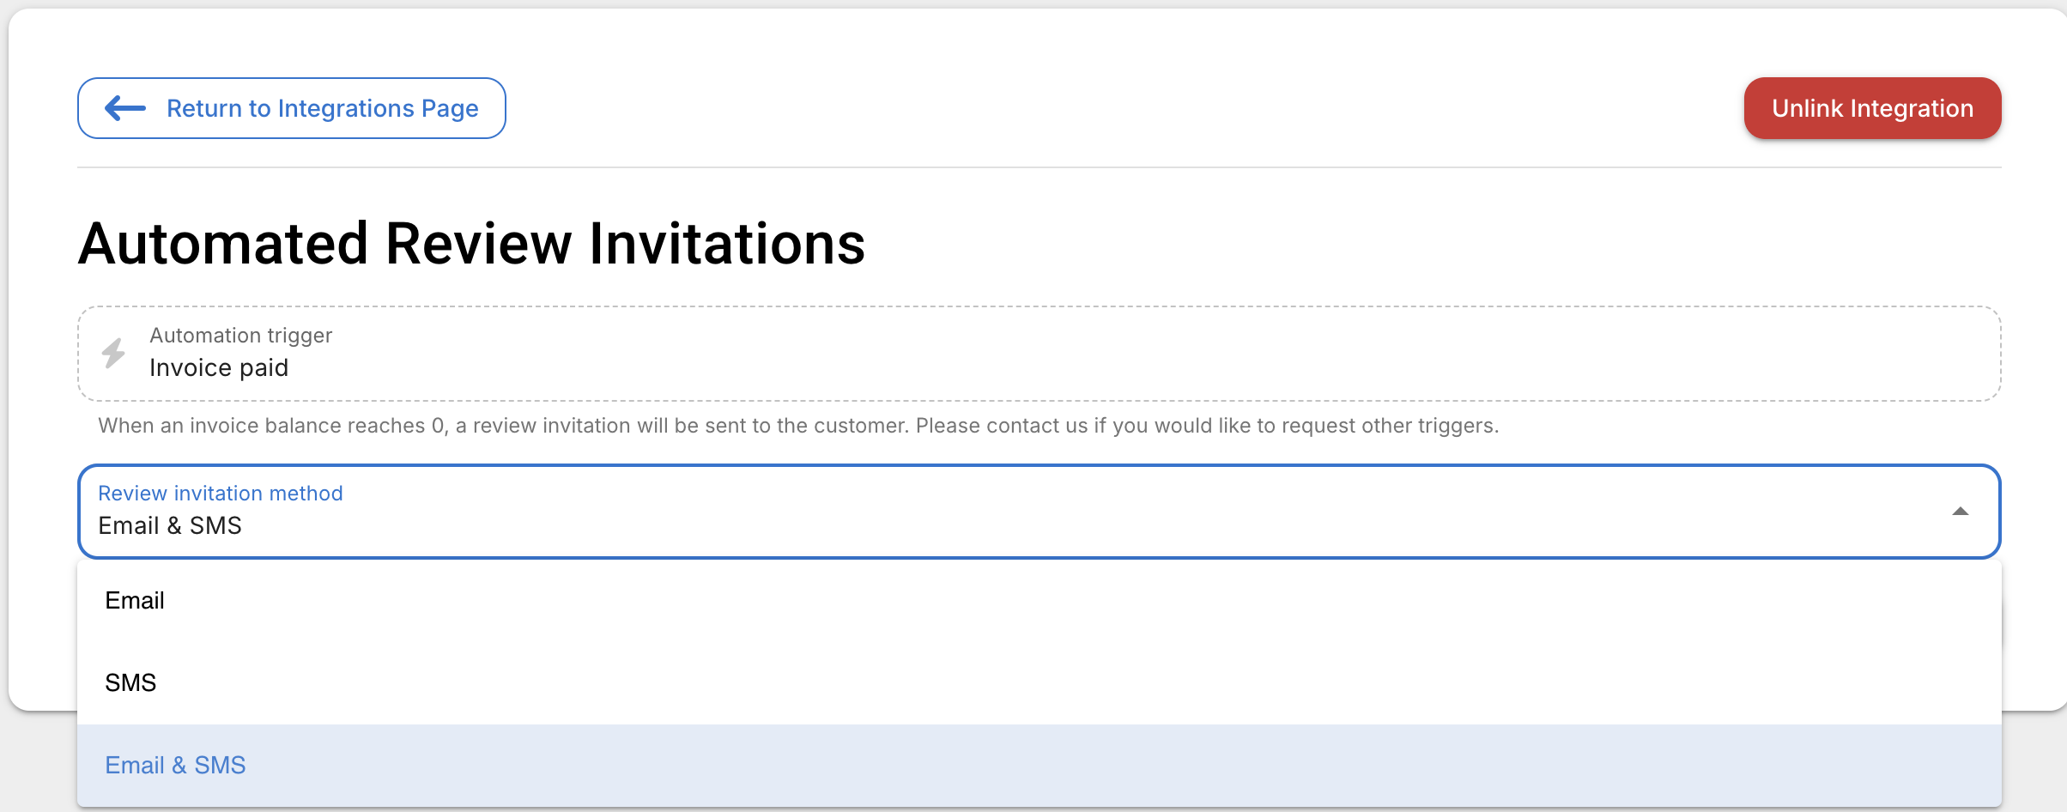Open the Review invitation method selector
This screenshot has width=2067, height=812.
pyautogui.click(x=1030, y=512)
